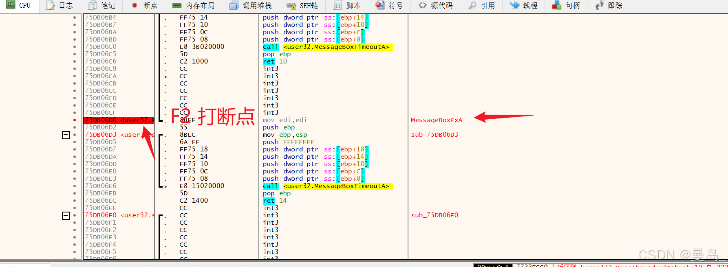Open the 符号 symbols tab
Viewport: 728px width, 267px height.
(389, 5)
